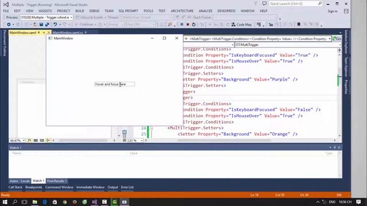Open Task View on the taskbar
The height and width of the screenshot is (206, 367).
24,202
